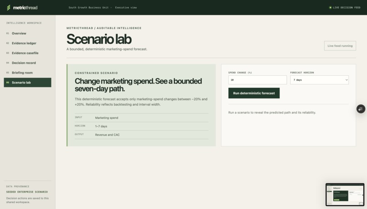
Task: Click the Executive view label
Action: click(x=126, y=7)
